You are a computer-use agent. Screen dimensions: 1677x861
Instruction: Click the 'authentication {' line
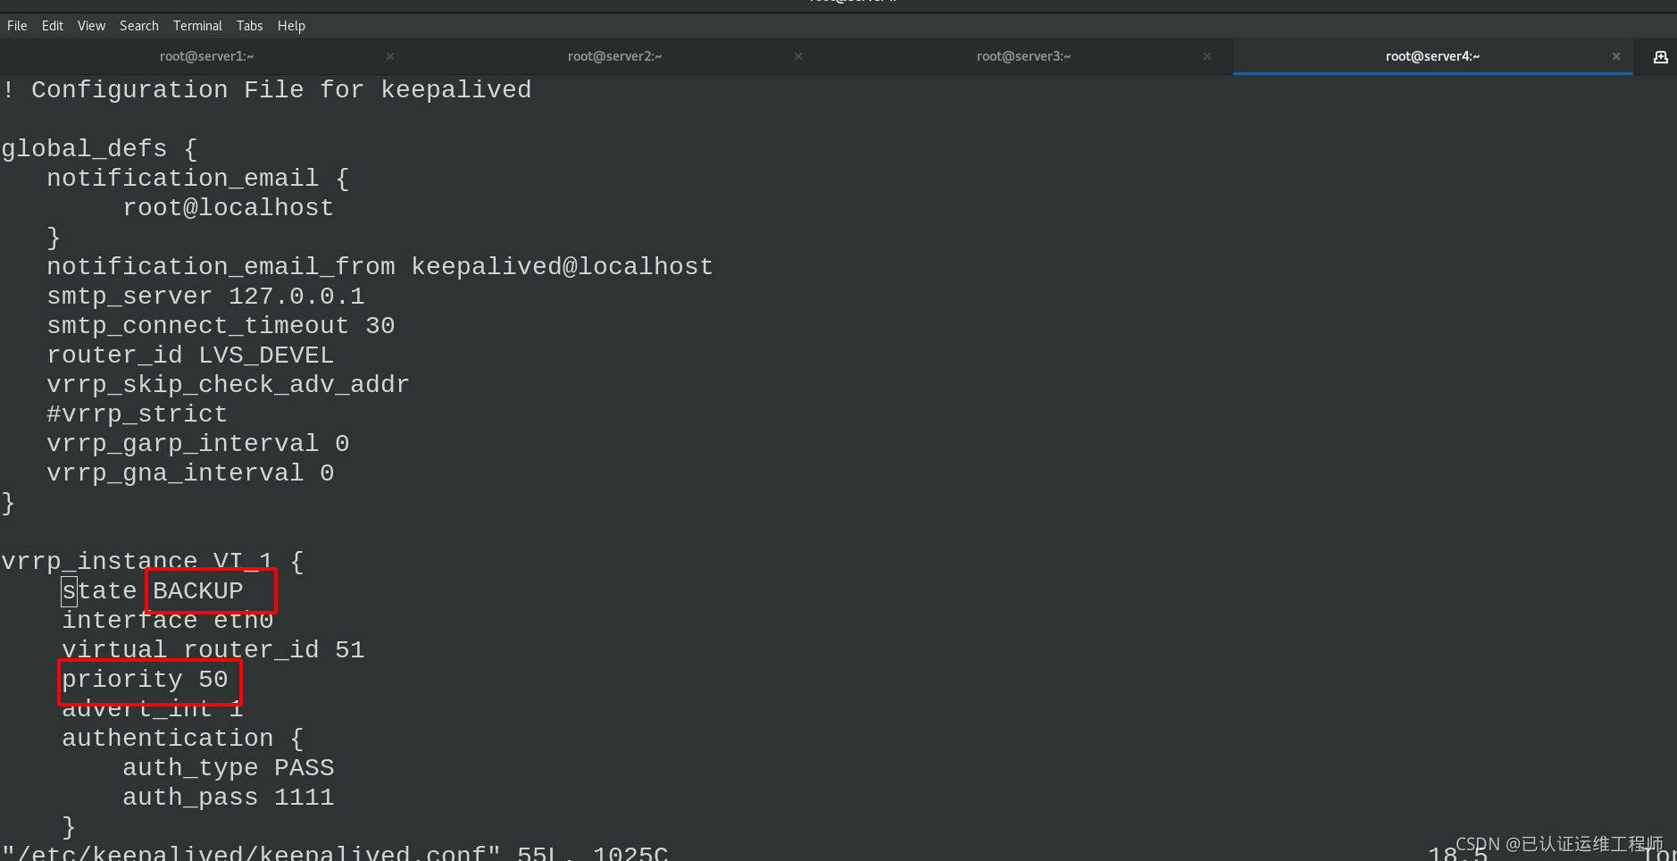[x=183, y=739]
